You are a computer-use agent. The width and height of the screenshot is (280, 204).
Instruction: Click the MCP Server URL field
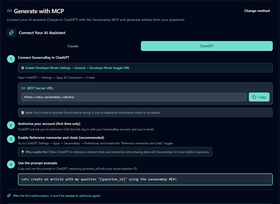pyautogui.click(x=134, y=97)
